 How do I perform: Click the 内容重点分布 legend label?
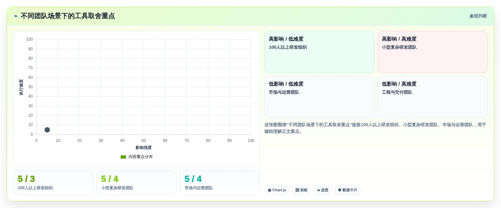140,157
